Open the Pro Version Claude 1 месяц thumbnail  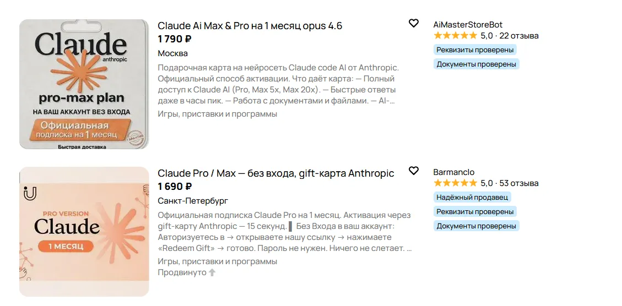(84, 232)
